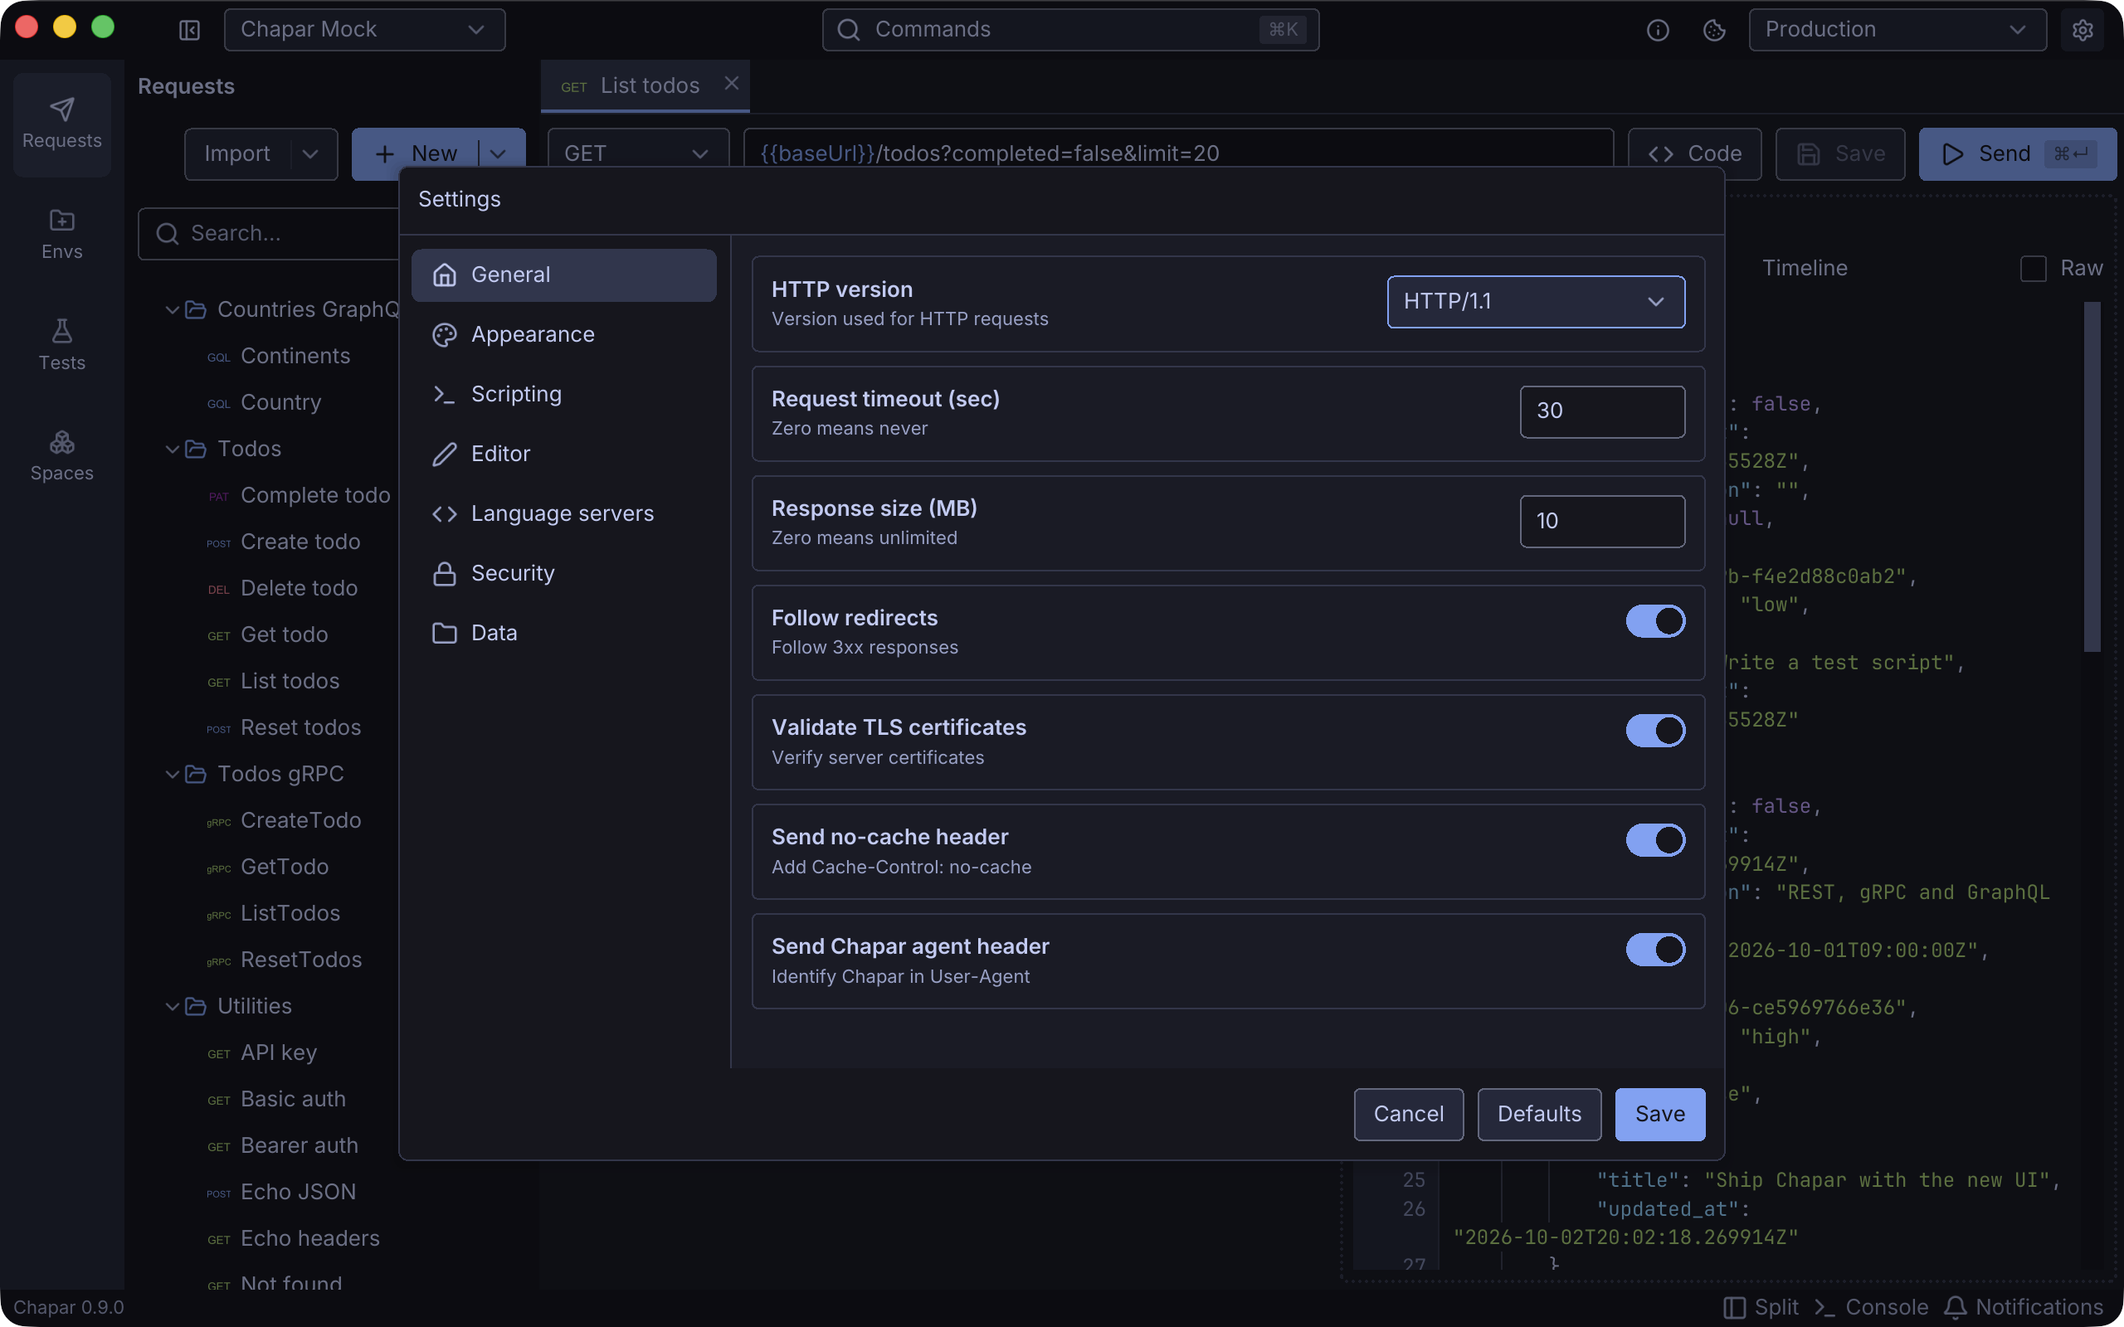Open the Code snippet button
This screenshot has height=1327, width=2124.
click(x=1694, y=153)
